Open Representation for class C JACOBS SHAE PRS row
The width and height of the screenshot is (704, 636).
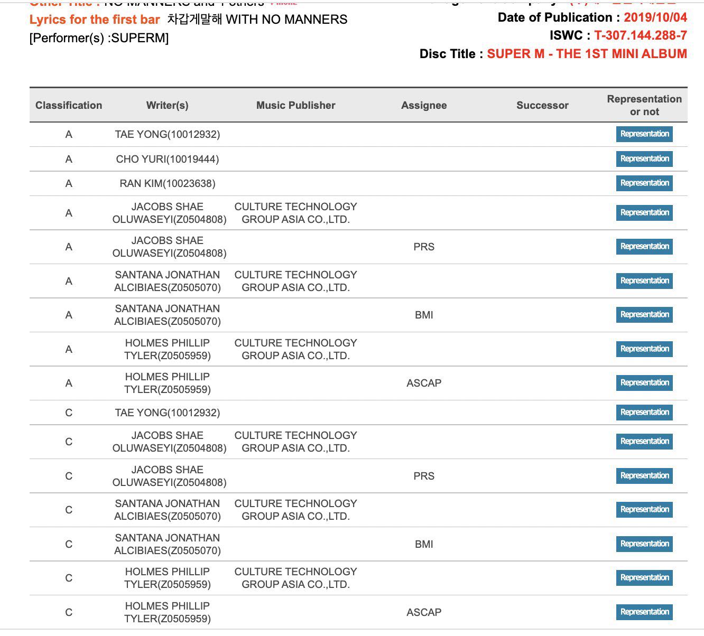pos(644,476)
